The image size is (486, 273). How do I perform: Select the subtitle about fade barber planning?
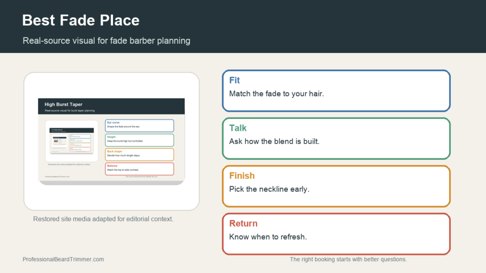(106, 41)
